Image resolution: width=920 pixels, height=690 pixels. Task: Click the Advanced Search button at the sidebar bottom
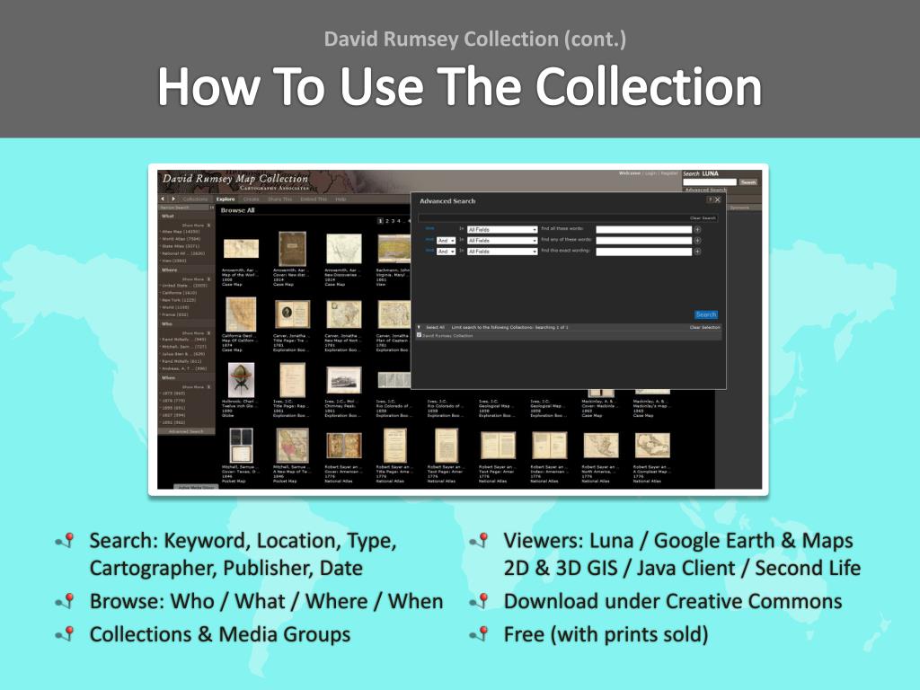pos(186,431)
